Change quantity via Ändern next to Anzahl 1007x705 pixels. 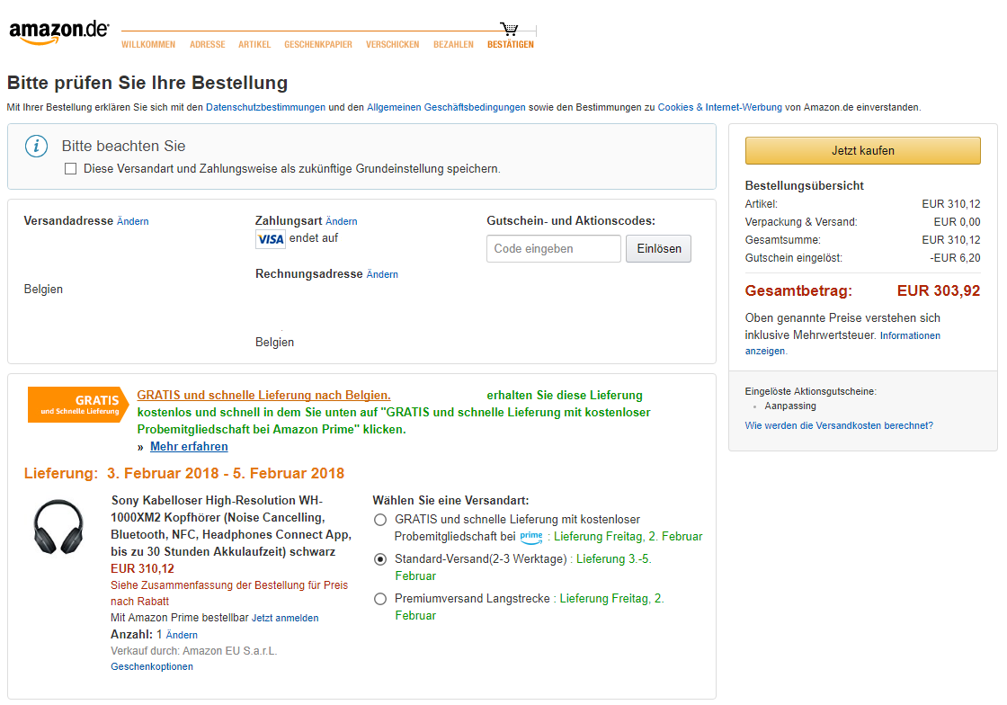[182, 635]
